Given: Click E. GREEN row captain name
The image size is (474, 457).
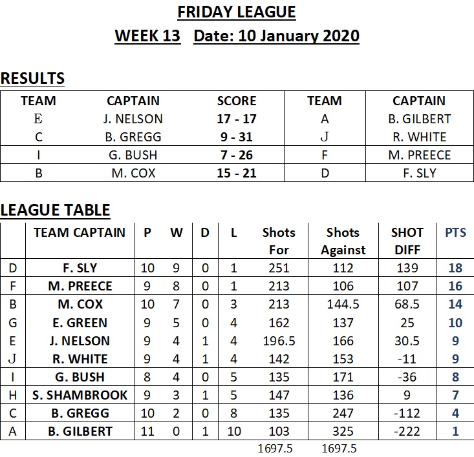Looking at the screenshot, I should (80, 323).
